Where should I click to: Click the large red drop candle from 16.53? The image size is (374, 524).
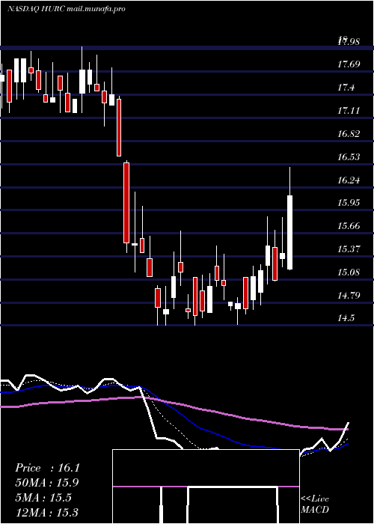click(126, 203)
